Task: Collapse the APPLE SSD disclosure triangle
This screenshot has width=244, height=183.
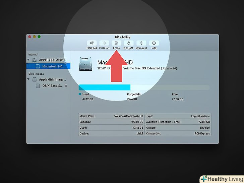Action: point(28,60)
